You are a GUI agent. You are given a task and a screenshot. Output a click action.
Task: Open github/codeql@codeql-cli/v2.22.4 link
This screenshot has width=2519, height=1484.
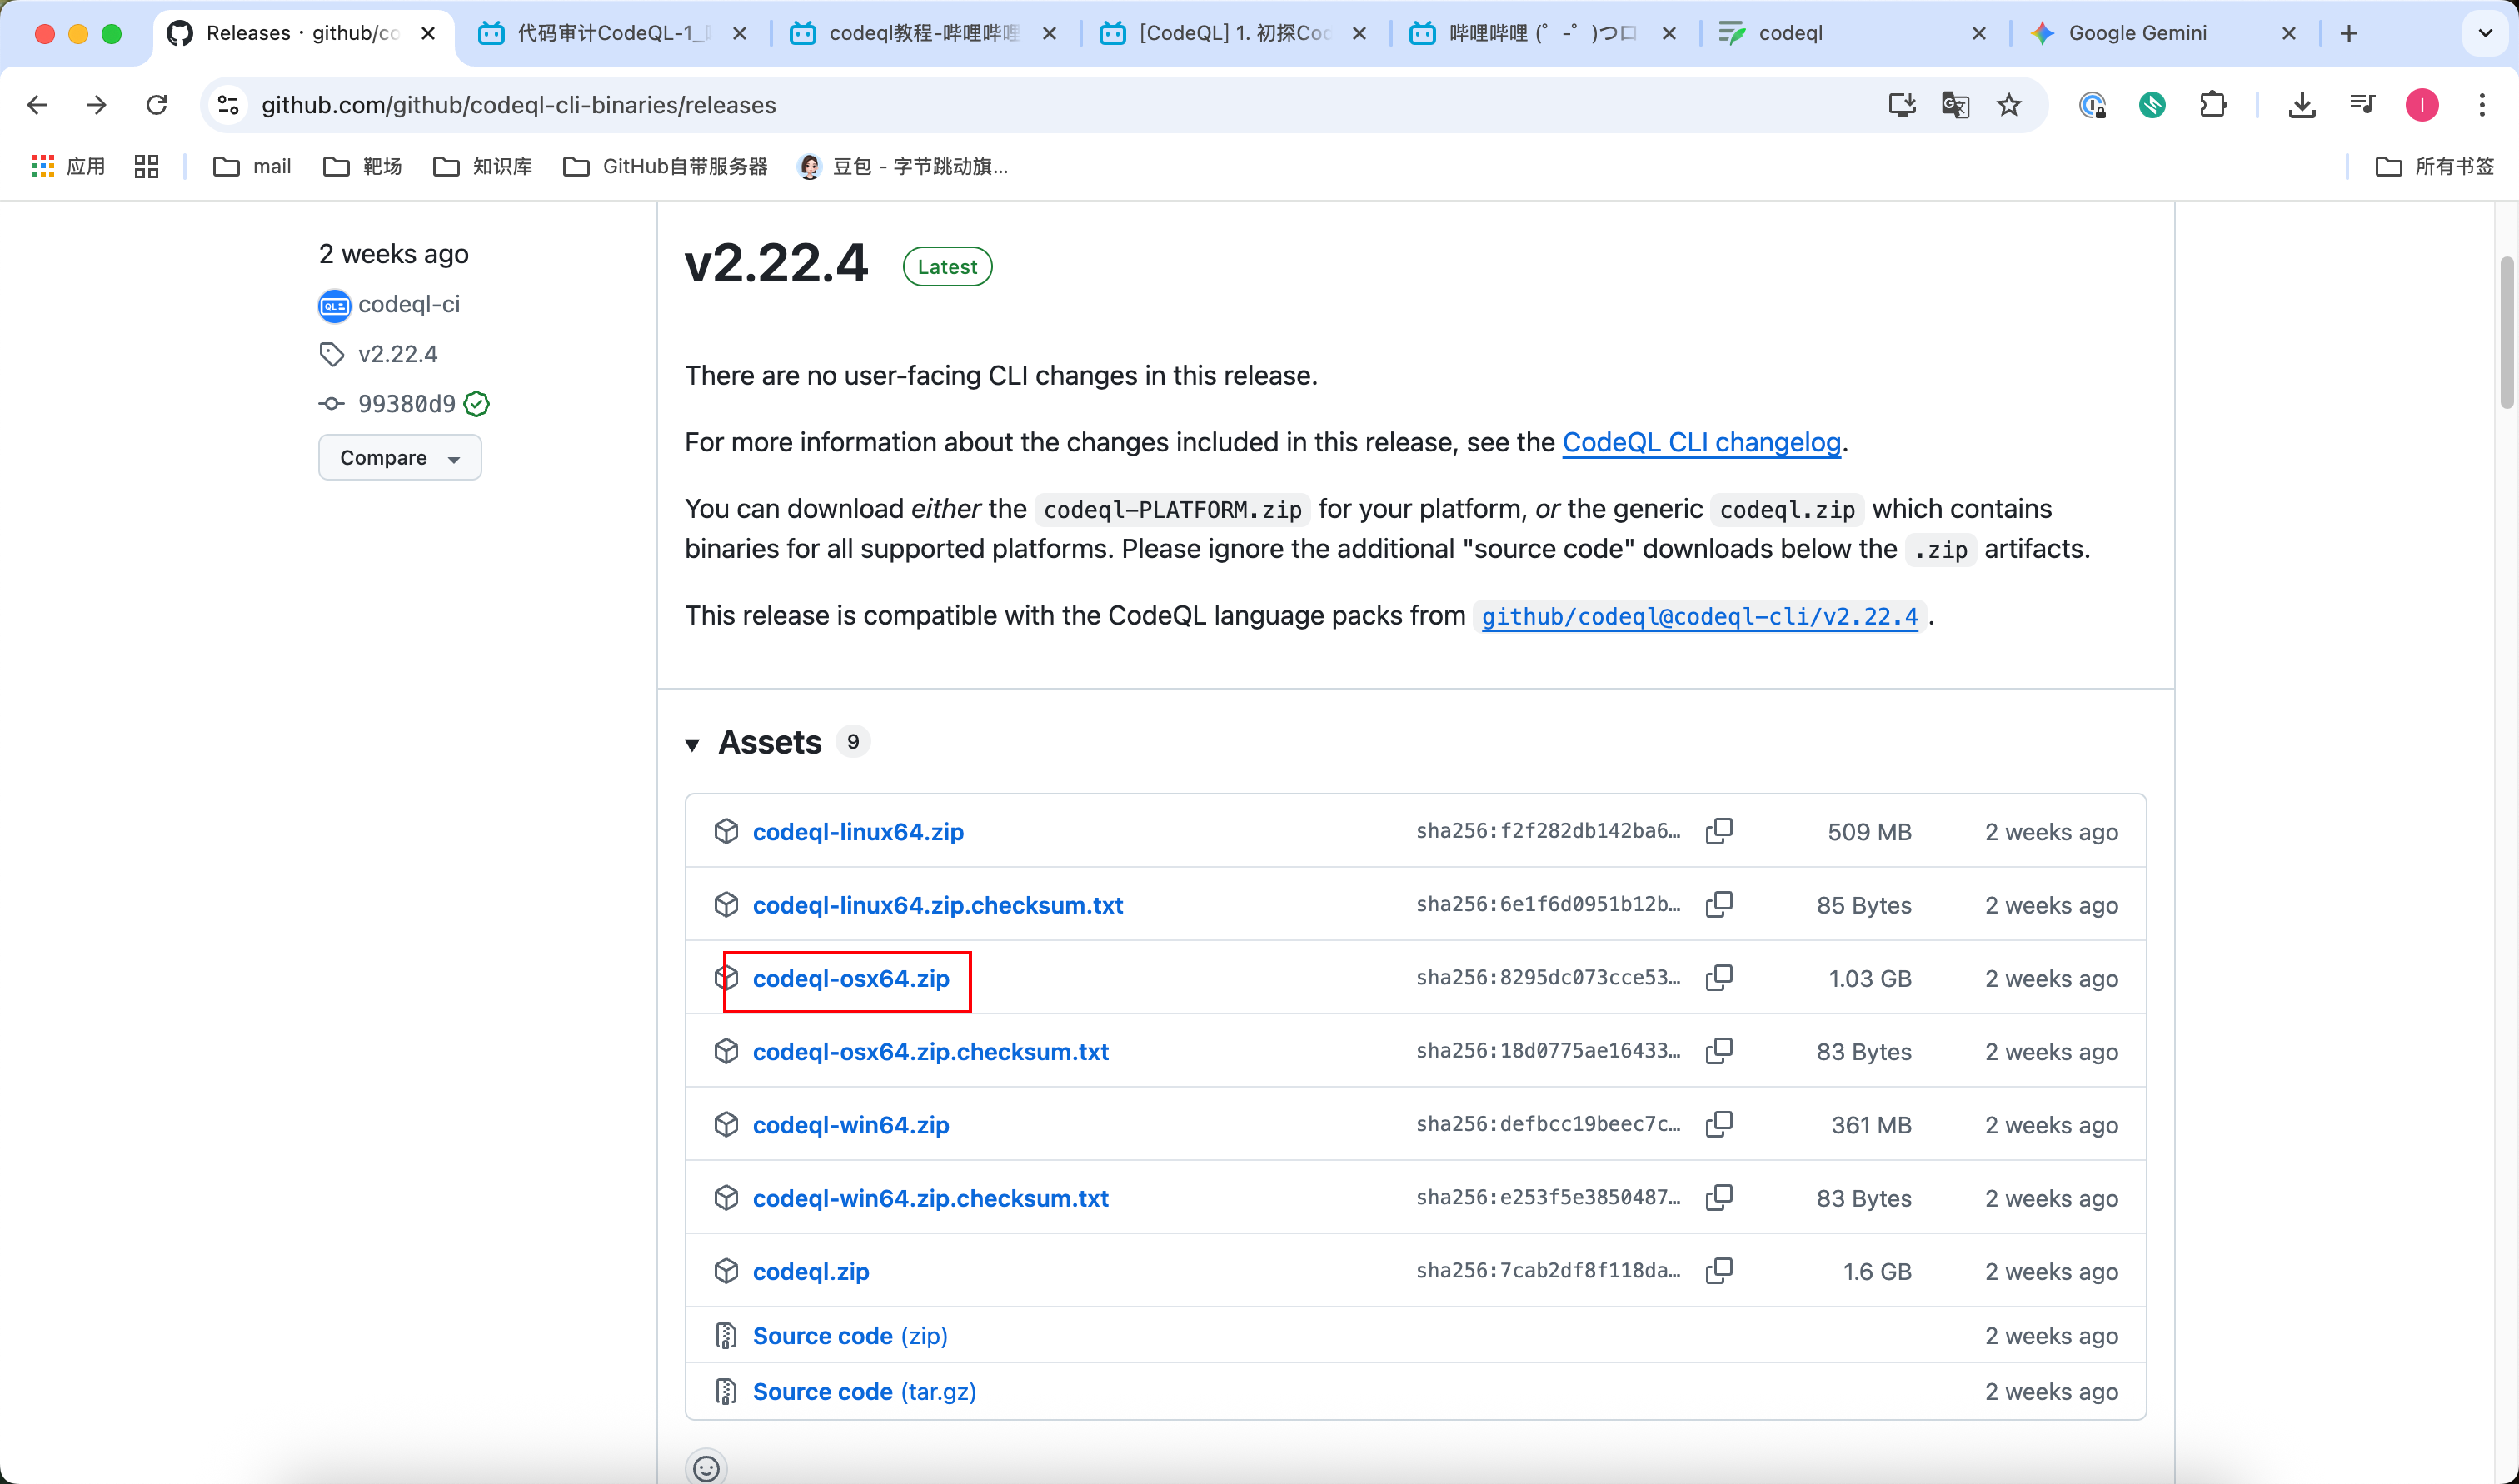[1699, 616]
